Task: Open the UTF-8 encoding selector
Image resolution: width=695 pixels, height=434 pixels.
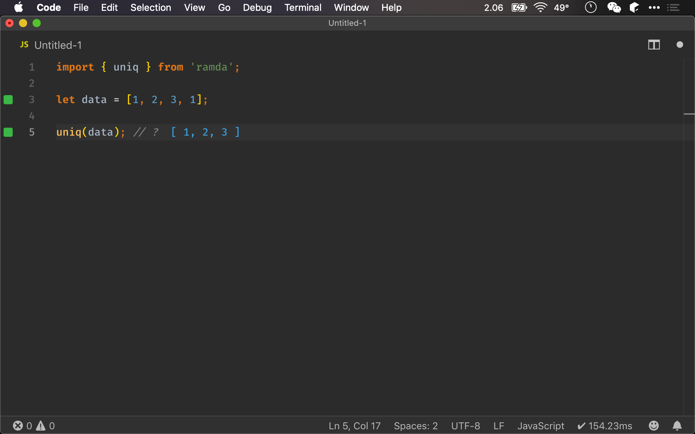Action: [x=466, y=426]
